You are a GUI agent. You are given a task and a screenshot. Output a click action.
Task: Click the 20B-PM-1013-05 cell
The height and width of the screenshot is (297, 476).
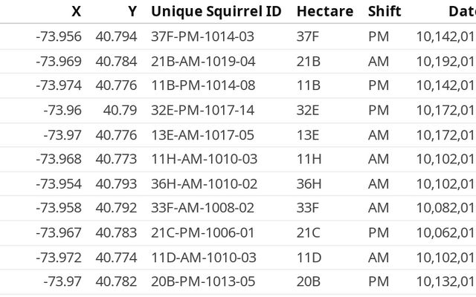pos(203,281)
